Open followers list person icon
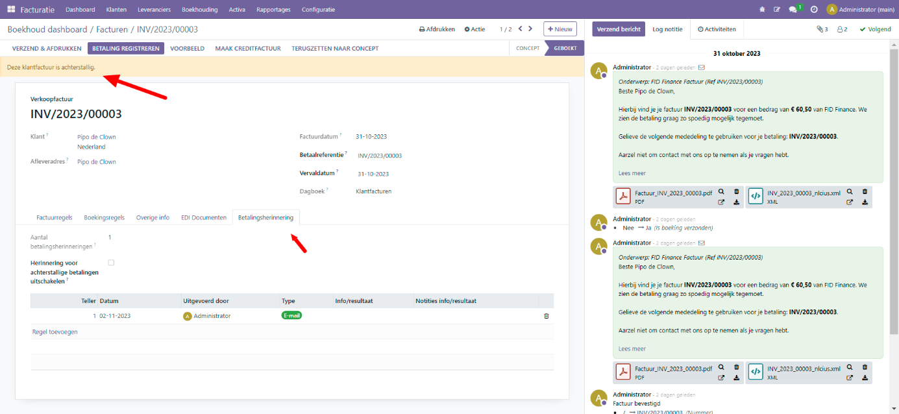Viewport: 899px width, 414px height. coord(842,29)
